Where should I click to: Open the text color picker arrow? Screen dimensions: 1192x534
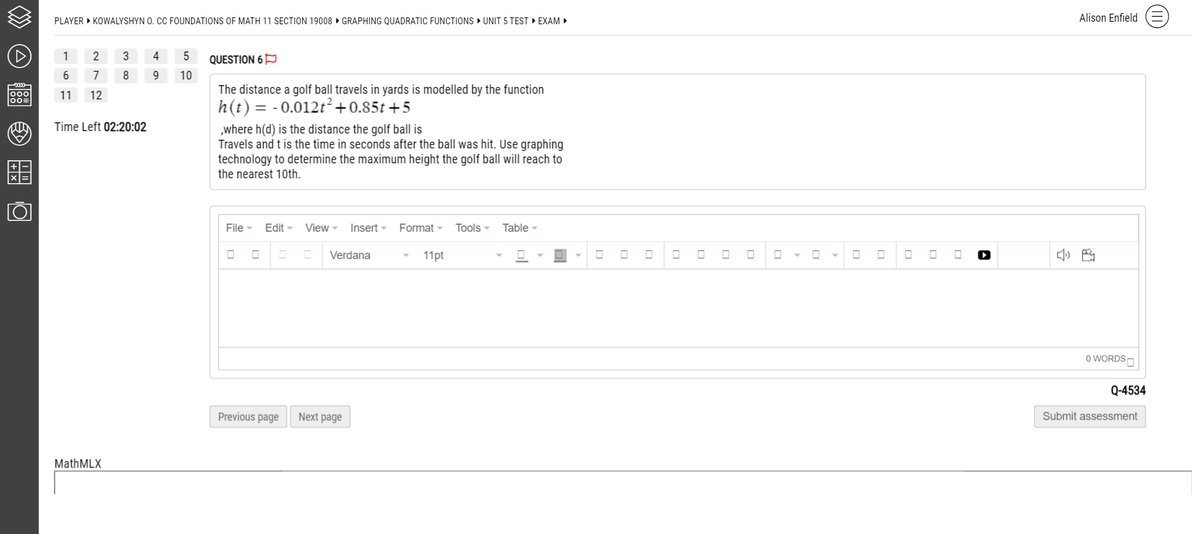tap(540, 255)
